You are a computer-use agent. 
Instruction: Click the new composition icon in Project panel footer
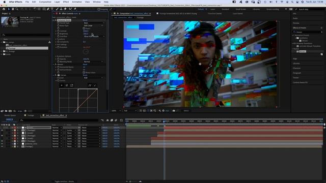(x=10, y=111)
